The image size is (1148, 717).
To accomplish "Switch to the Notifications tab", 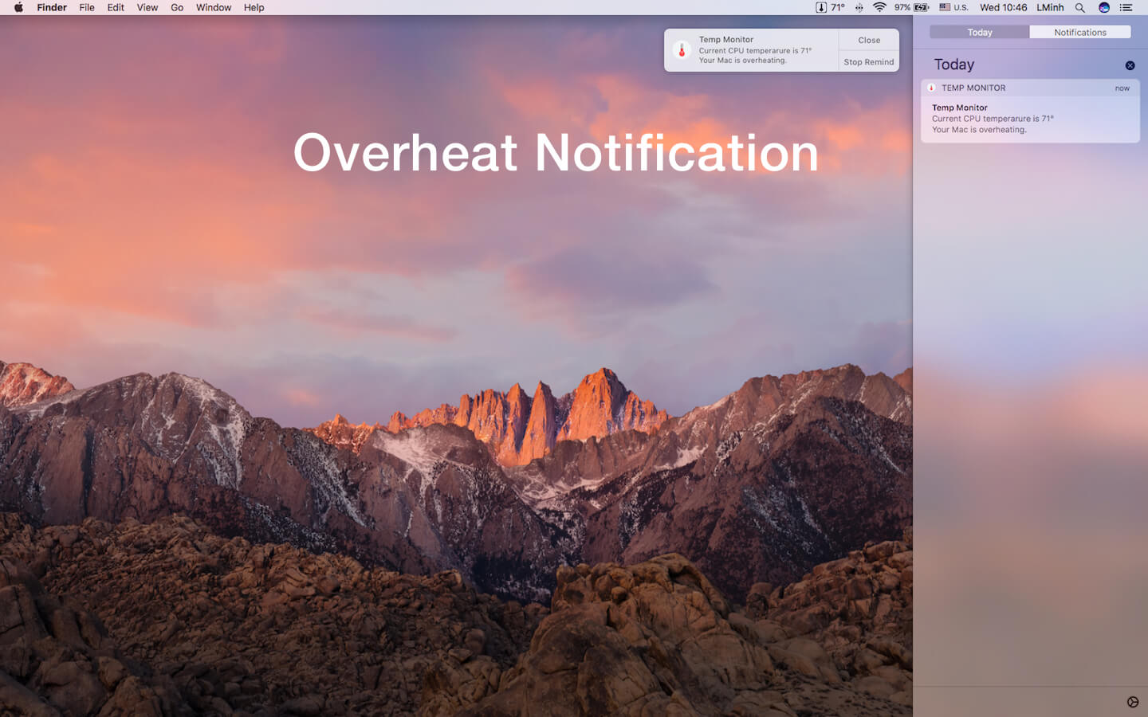I will tap(1080, 32).
